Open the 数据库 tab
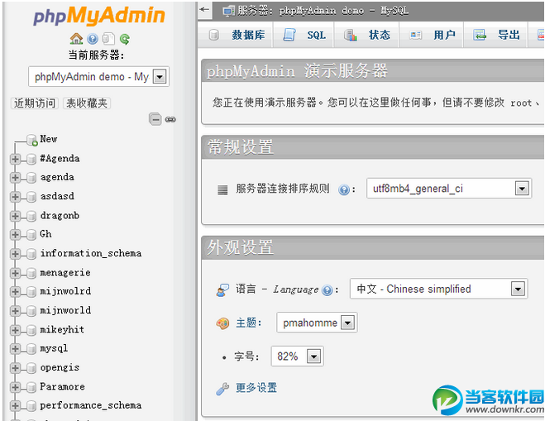This screenshot has width=545, height=421. (237, 35)
